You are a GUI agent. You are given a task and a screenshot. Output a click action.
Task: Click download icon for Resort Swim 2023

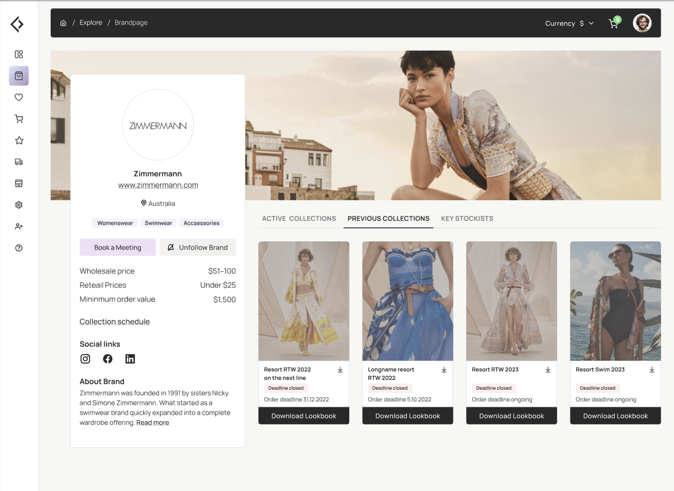click(x=652, y=369)
